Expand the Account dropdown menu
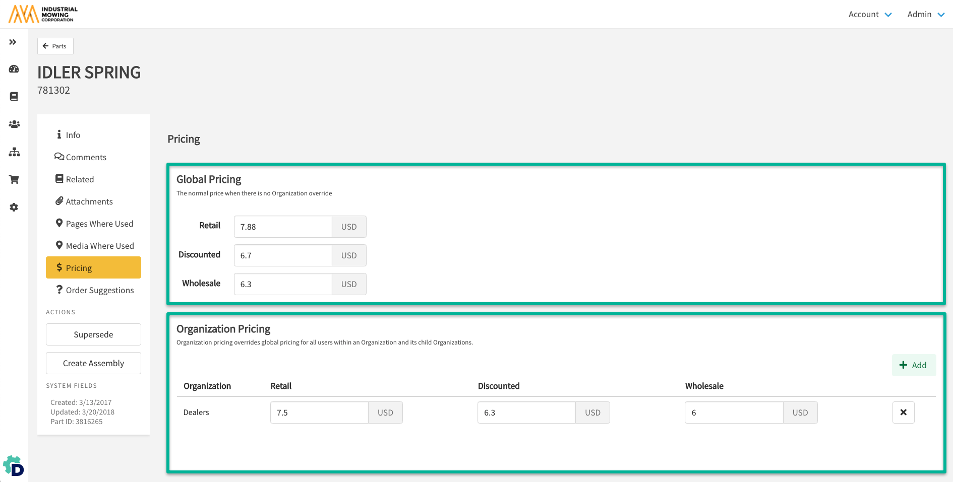The image size is (953, 482). (x=870, y=14)
